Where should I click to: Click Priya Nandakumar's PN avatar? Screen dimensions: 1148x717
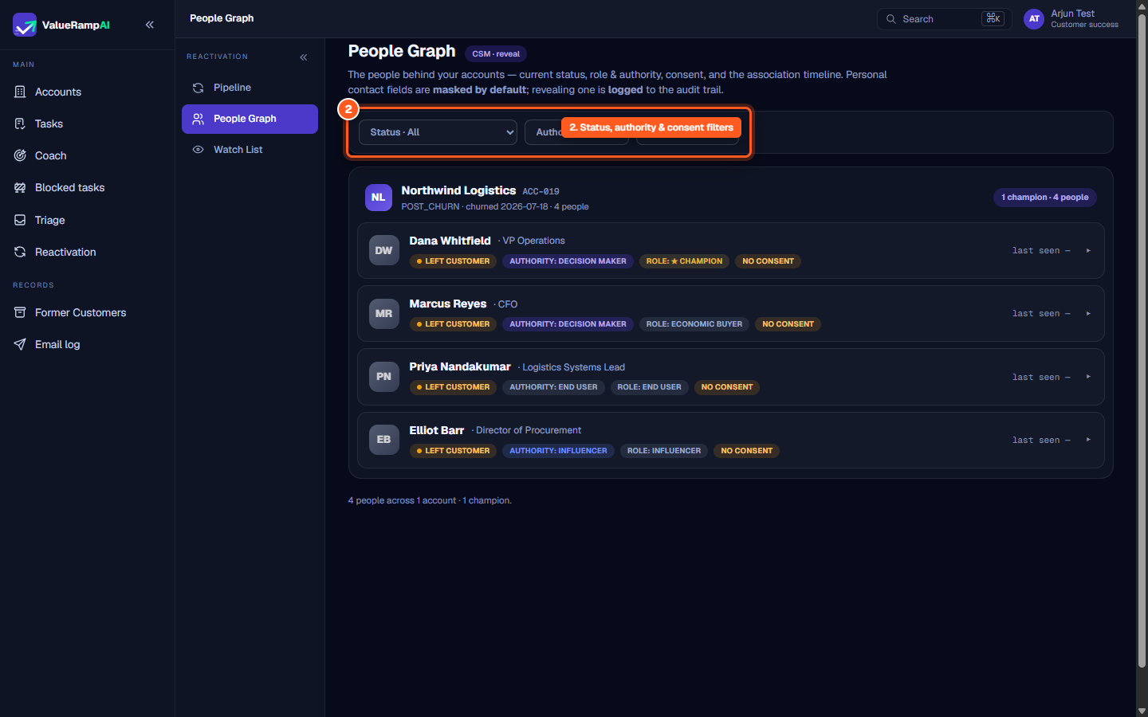click(384, 376)
